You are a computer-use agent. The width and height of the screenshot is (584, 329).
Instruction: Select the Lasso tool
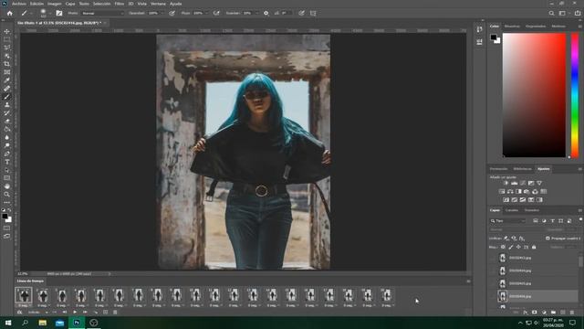tap(6, 48)
